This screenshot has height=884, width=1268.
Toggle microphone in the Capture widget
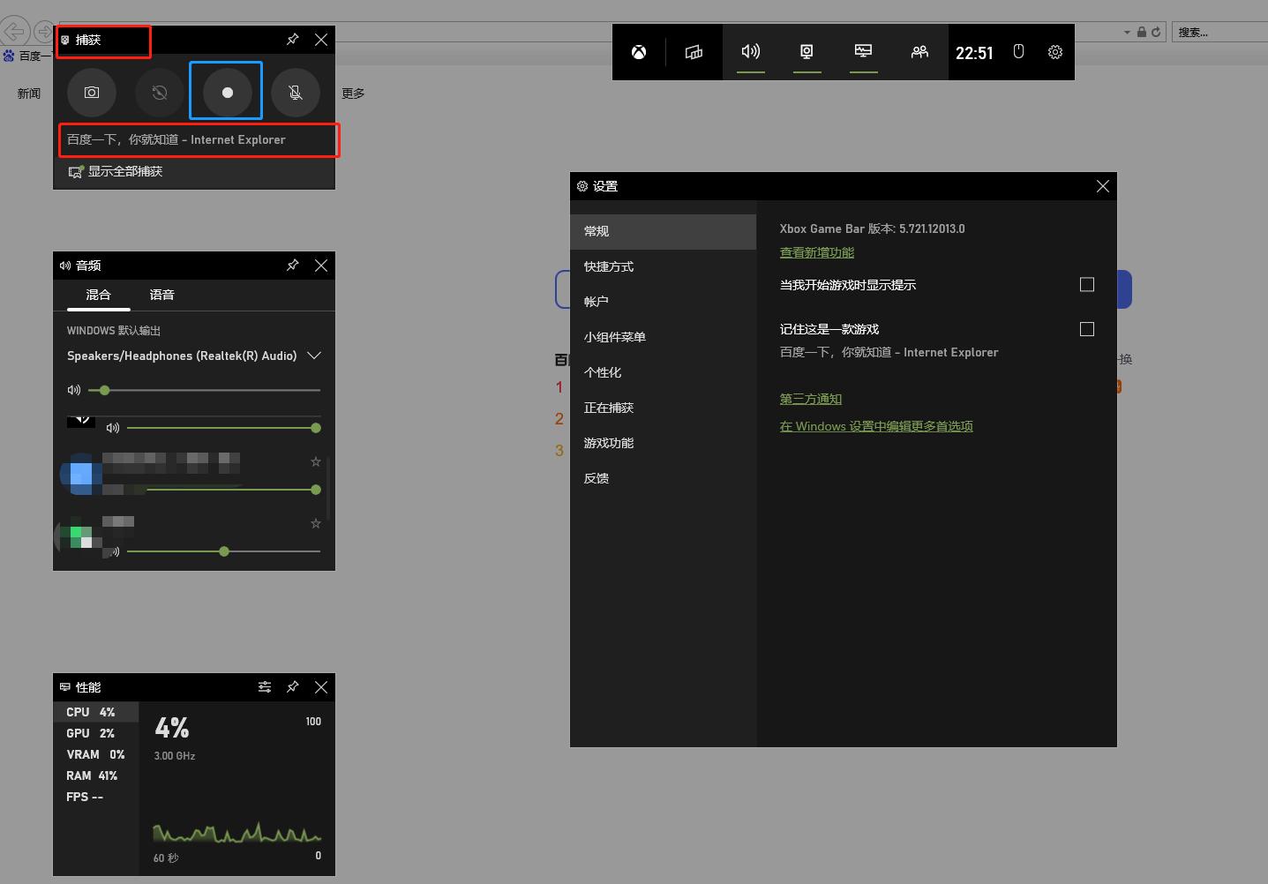(x=295, y=92)
